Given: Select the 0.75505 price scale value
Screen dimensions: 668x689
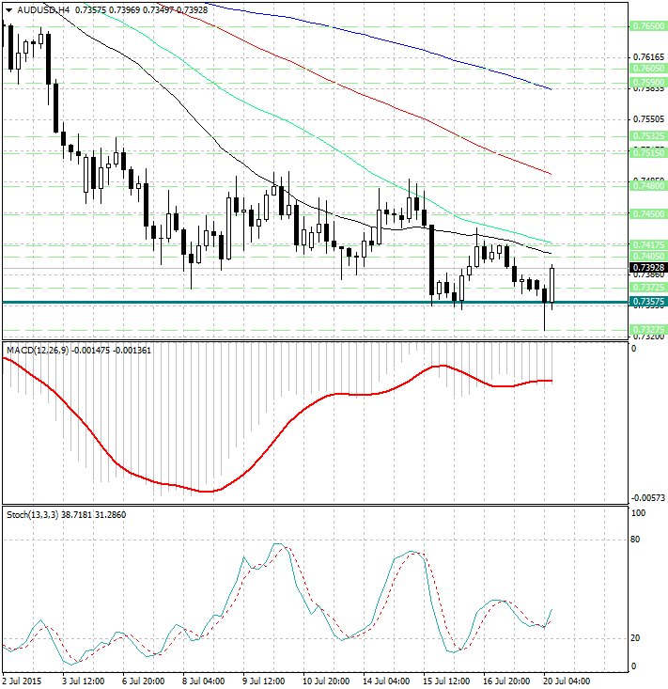Looking at the screenshot, I should click(x=648, y=119).
